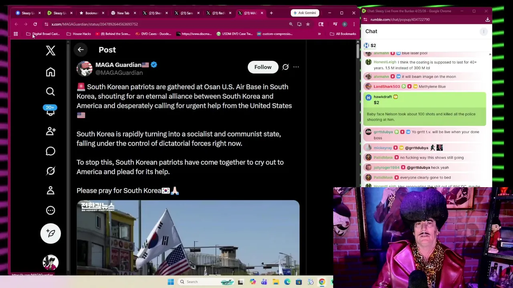Switch to second Sleazy Li Rumble tab
This screenshot has height=288, width=513.
point(60,13)
